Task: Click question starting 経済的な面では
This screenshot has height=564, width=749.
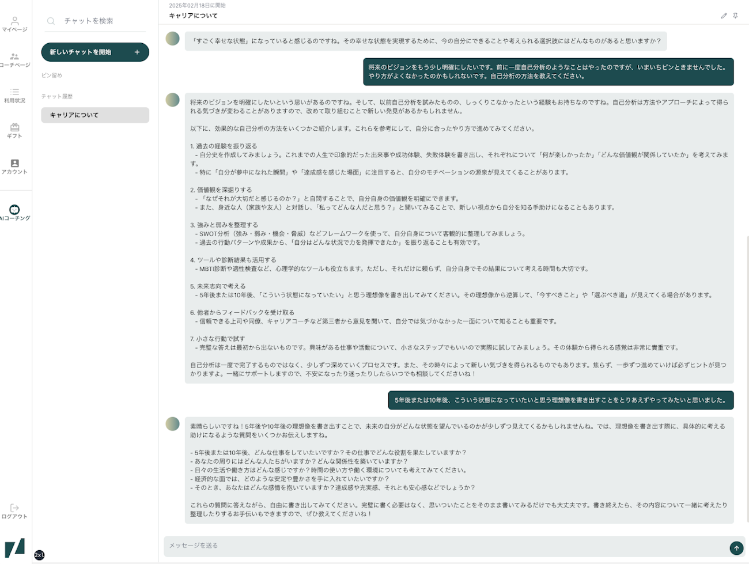Action: pyautogui.click(x=290, y=479)
